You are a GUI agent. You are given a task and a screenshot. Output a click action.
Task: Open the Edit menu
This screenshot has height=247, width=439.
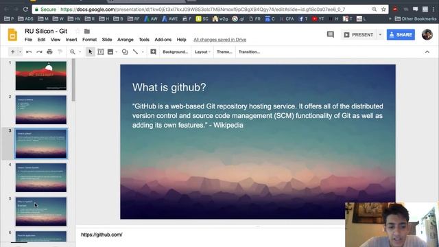pyautogui.click(x=41, y=40)
